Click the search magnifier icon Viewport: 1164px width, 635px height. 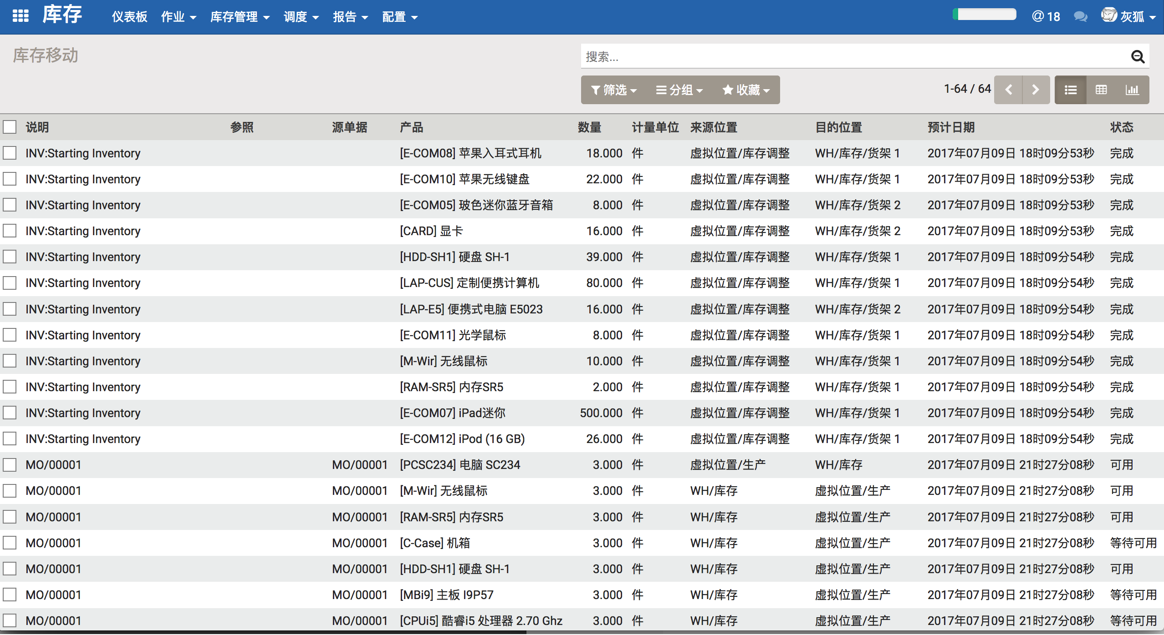tap(1137, 56)
